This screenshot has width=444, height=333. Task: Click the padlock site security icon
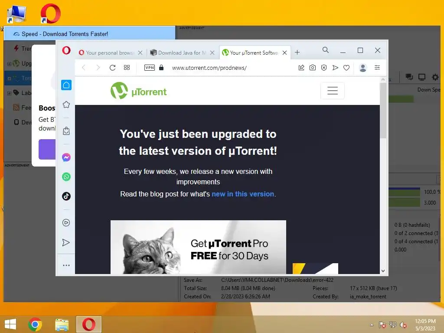click(x=161, y=67)
